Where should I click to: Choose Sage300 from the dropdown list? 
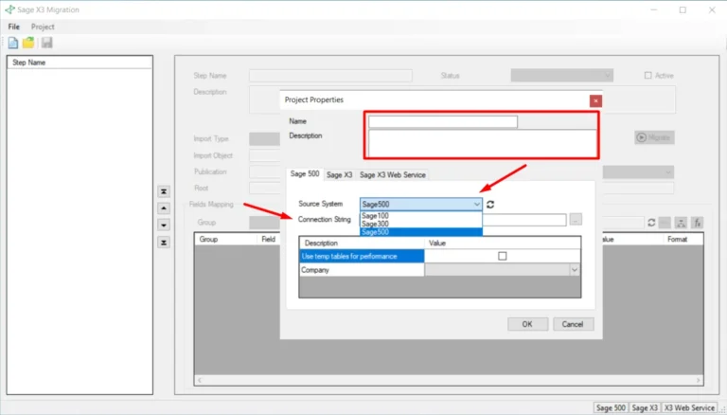421,224
